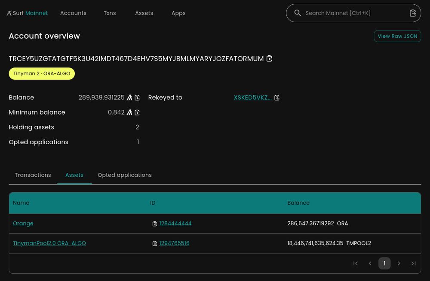Click the search magnifier icon
430x281 pixels.
(x=298, y=13)
